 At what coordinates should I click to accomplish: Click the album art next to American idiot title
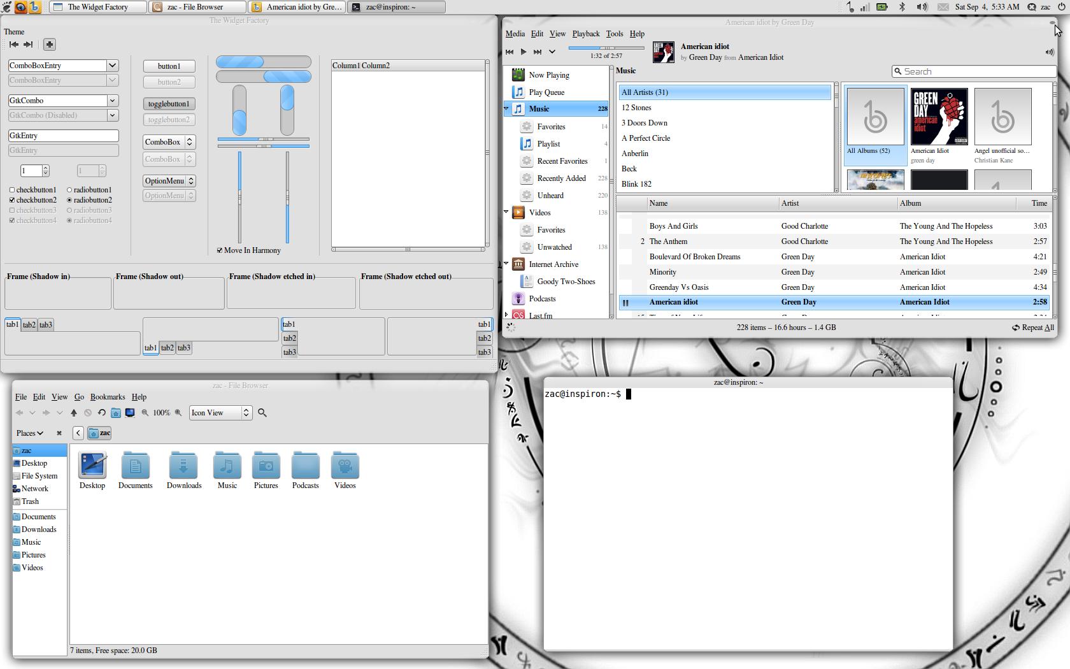pyautogui.click(x=663, y=52)
